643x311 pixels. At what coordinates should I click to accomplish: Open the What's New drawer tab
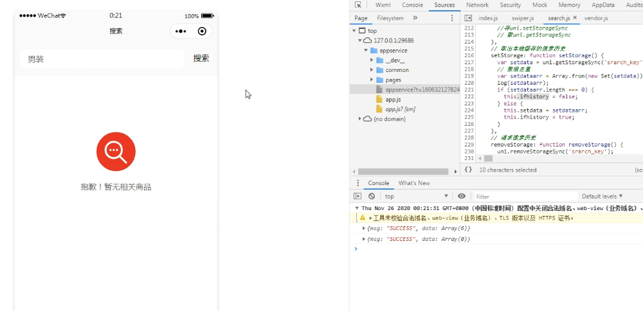tap(413, 183)
